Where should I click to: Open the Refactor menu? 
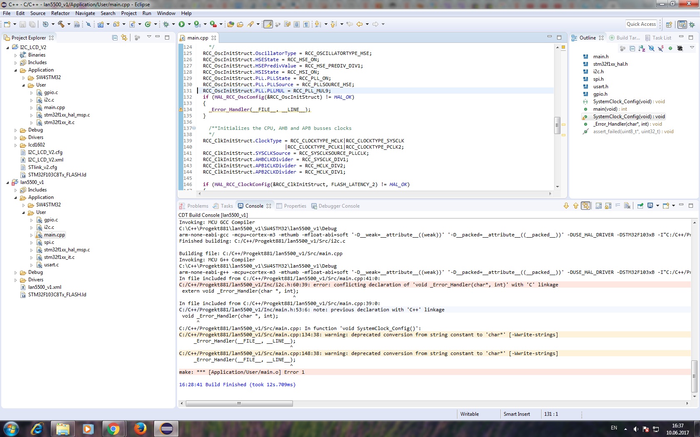(x=60, y=13)
